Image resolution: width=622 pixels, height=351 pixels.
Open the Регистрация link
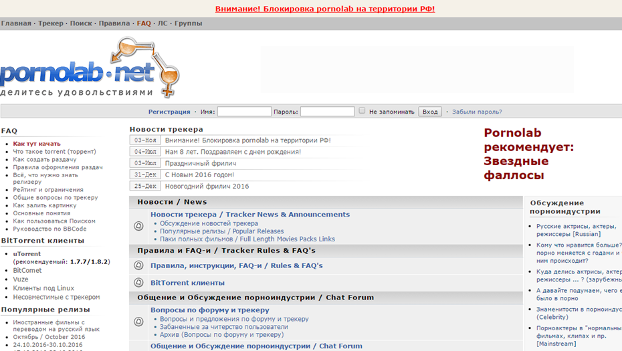[x=169, y=112]
